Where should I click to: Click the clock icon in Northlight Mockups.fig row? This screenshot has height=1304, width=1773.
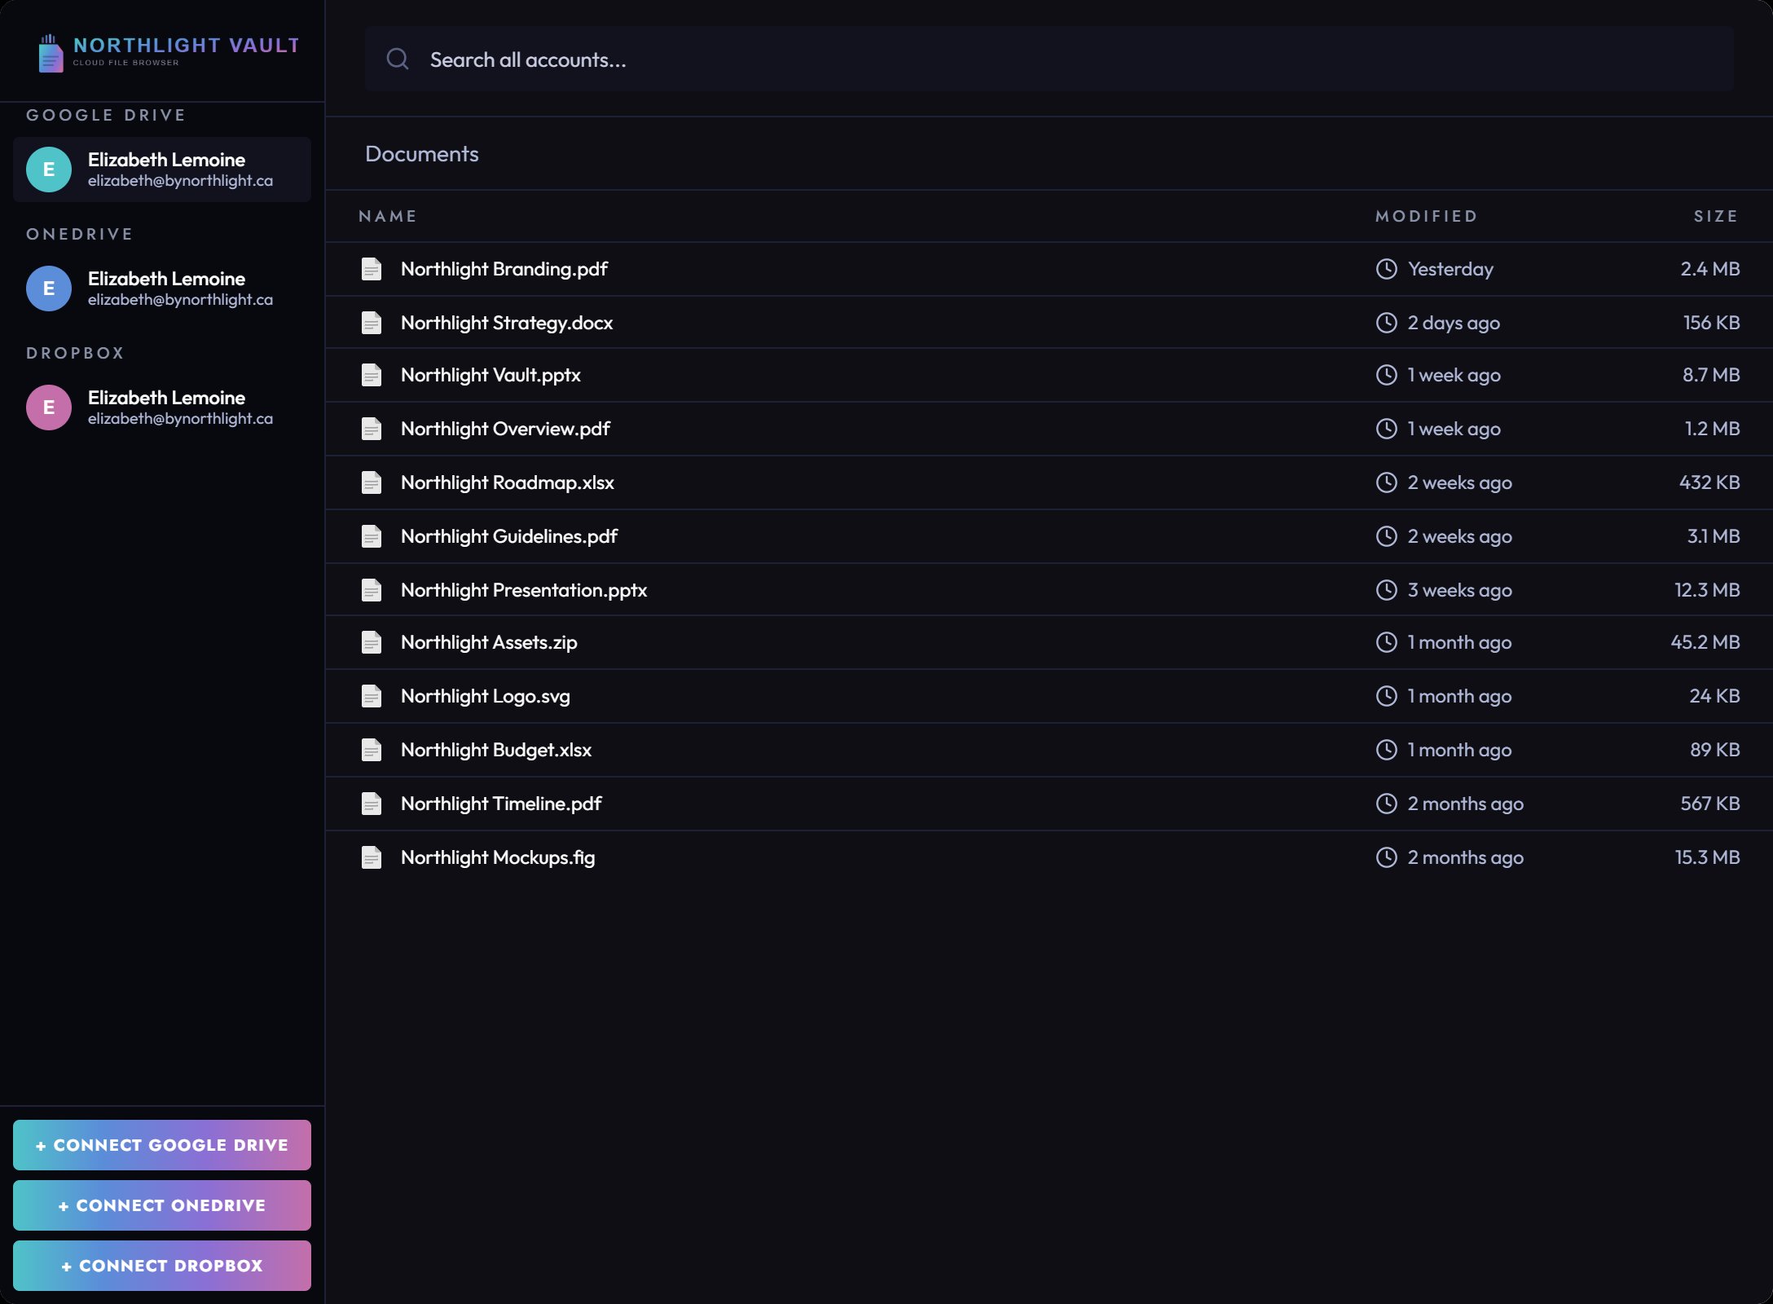[x=1387, y=857]
